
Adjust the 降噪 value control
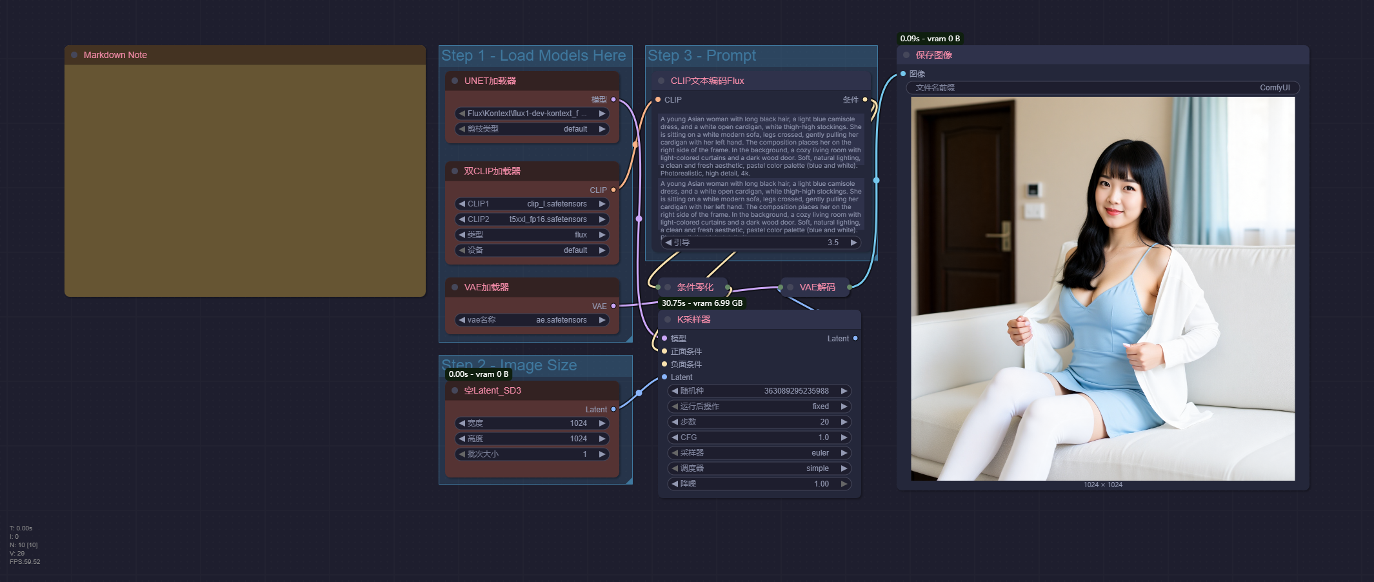click(x=758, y=484)
